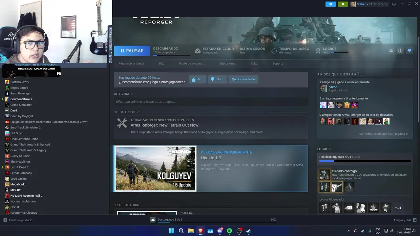
Task: Select Battlefield V entry
Action: coord(20,82)
